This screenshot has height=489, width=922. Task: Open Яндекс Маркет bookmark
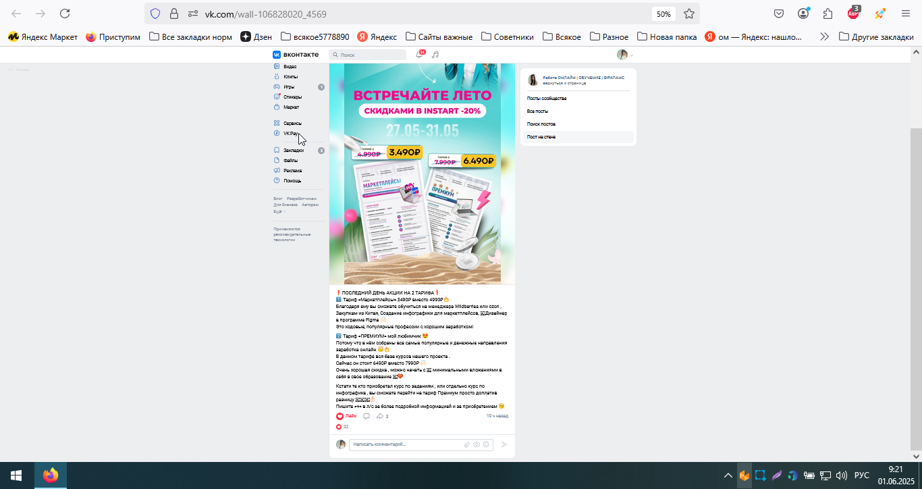click(43, 37)
